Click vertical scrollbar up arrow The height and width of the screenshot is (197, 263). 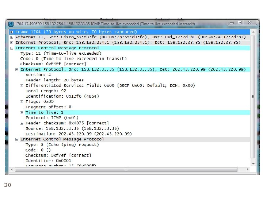pyautogui.click(x=253, y=32)
